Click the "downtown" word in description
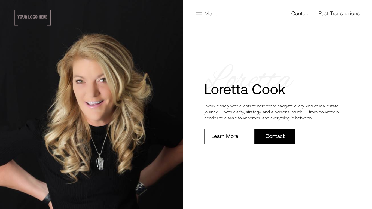372x209 pixels. (329, 112)
